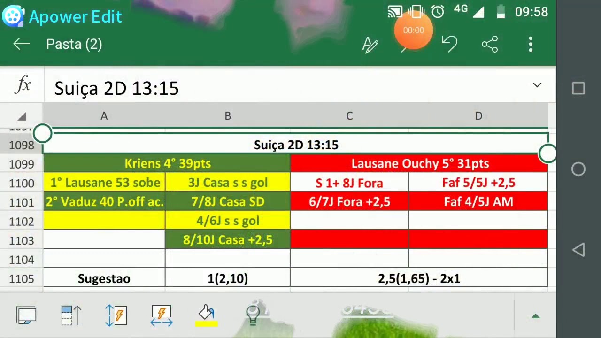
Task: Tap the formula bar text Suiça 2D 13:15
Action: click(116, 88)
